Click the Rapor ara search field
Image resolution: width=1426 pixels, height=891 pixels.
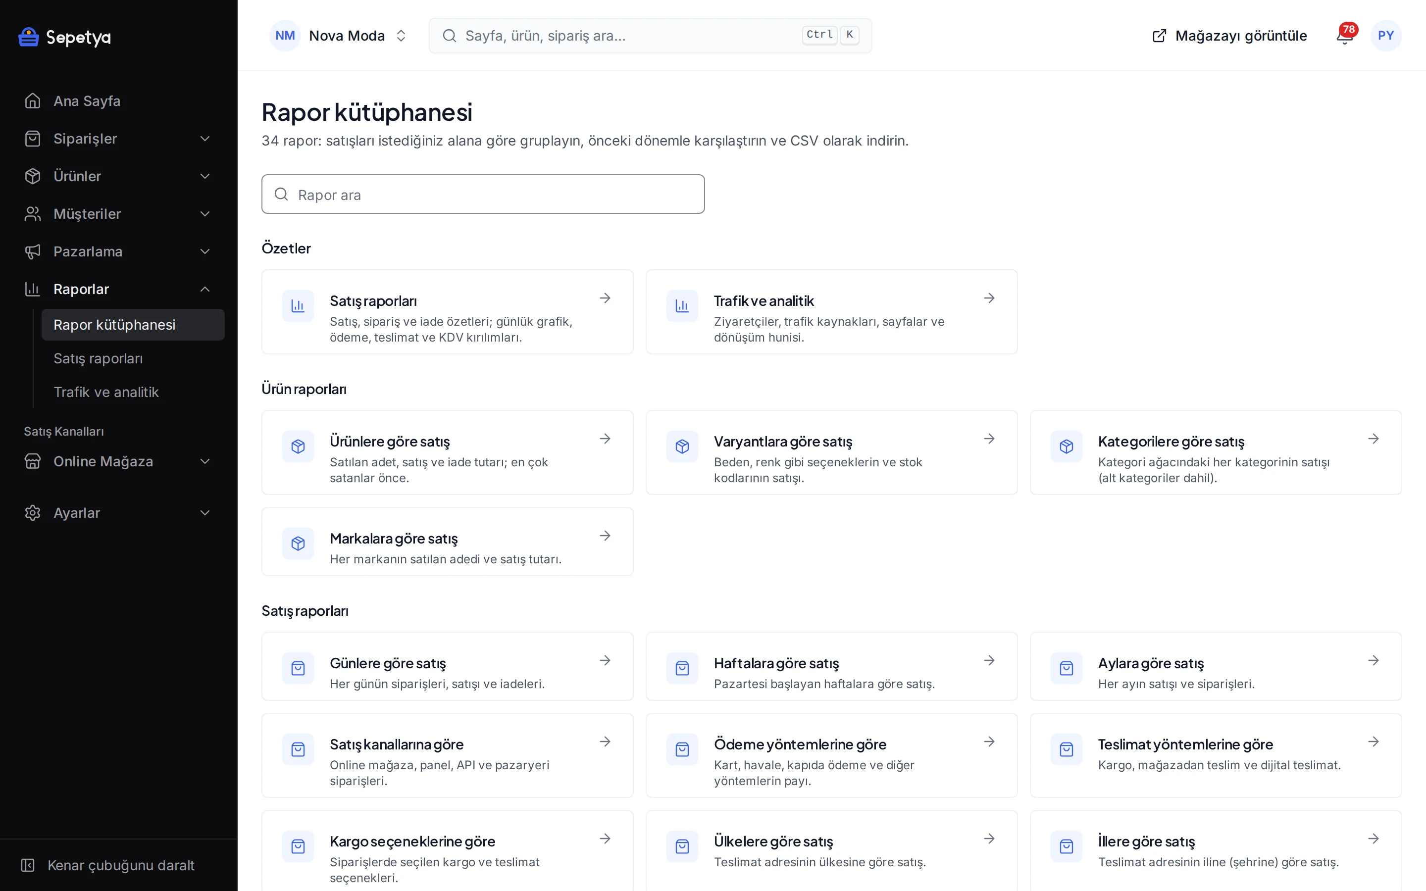click(483, 194)
